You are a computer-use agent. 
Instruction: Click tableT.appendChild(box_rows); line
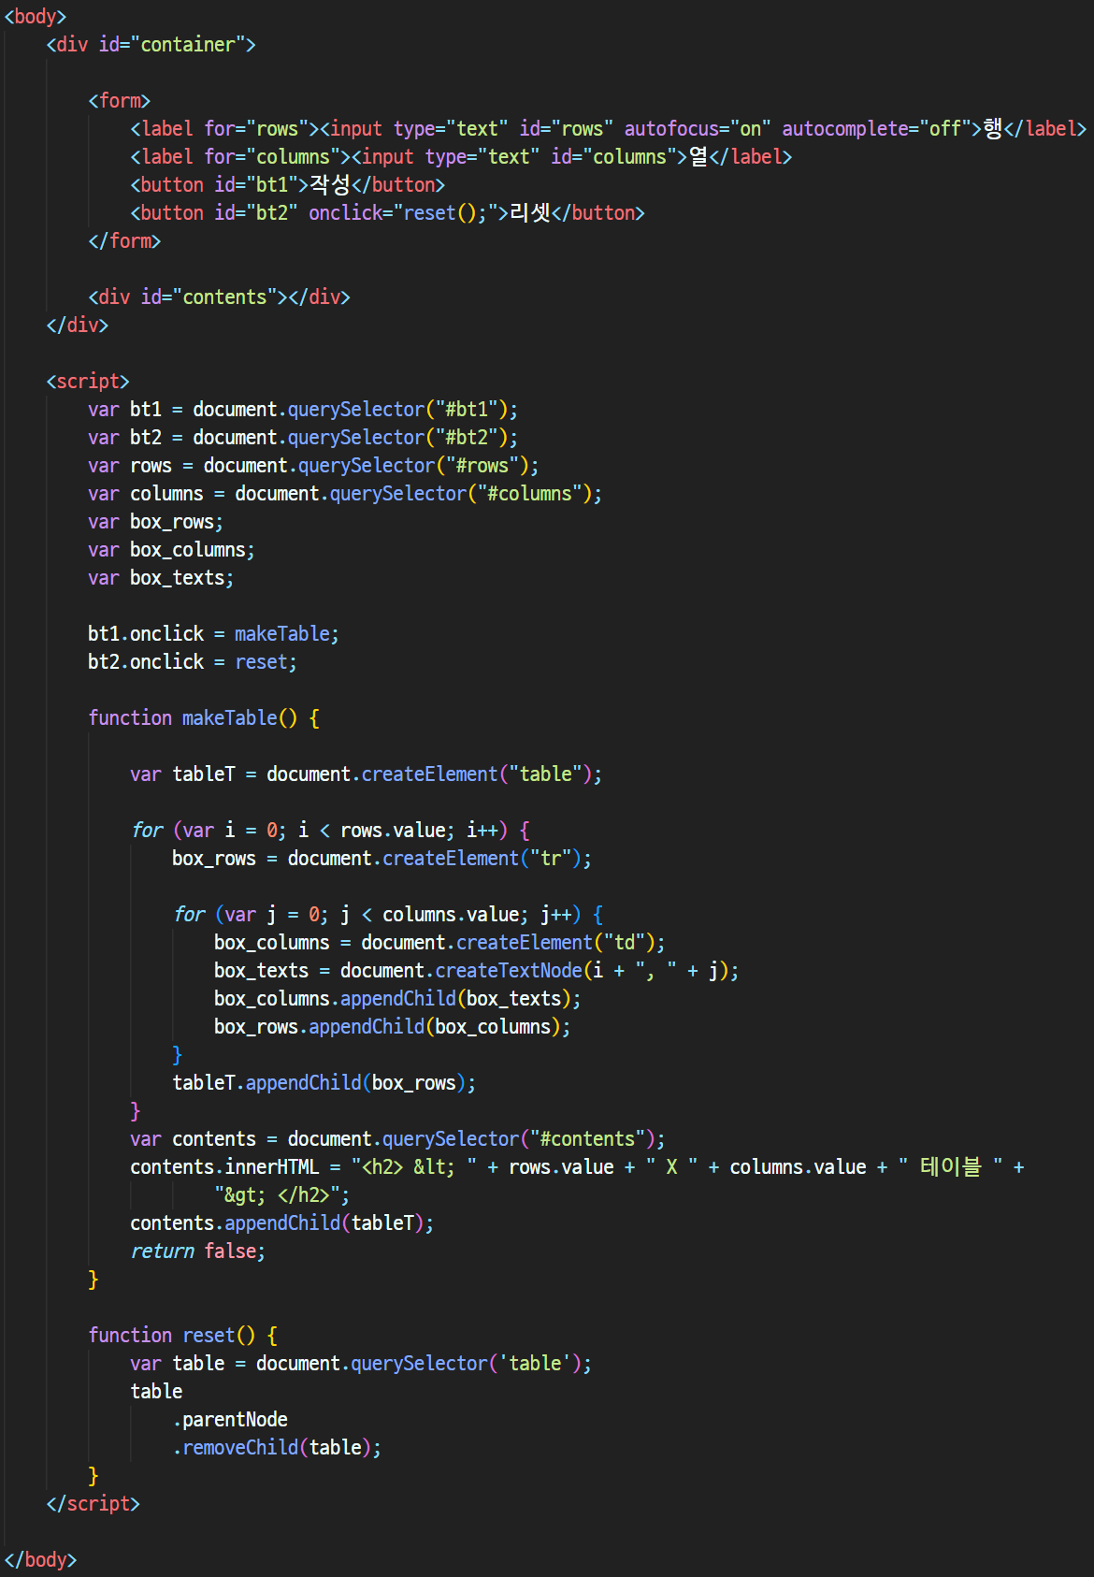(x=324, y=1083)
